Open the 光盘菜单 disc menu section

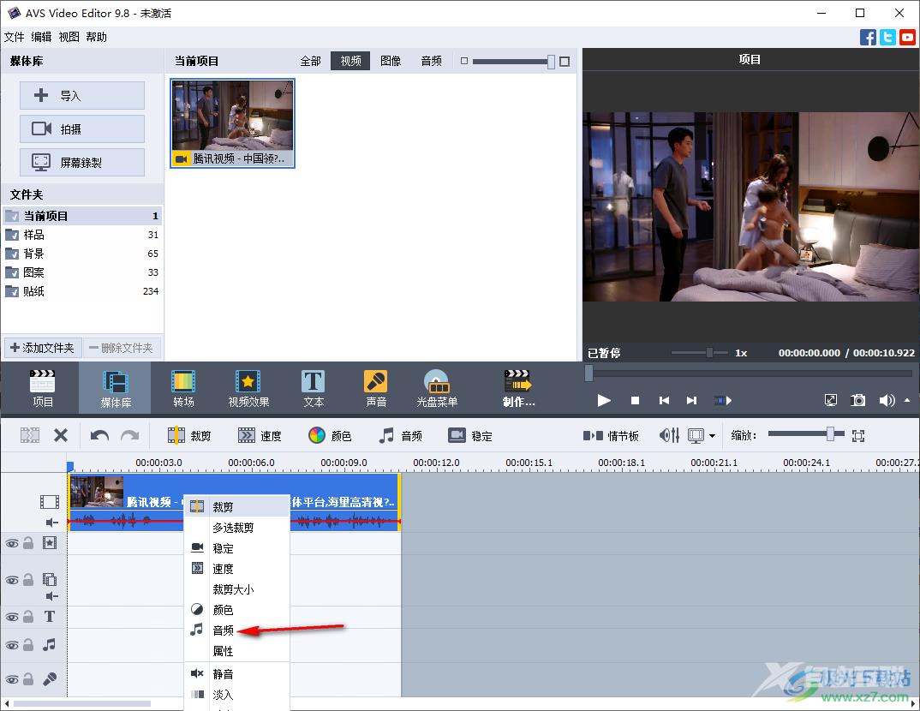pos(437,388)
